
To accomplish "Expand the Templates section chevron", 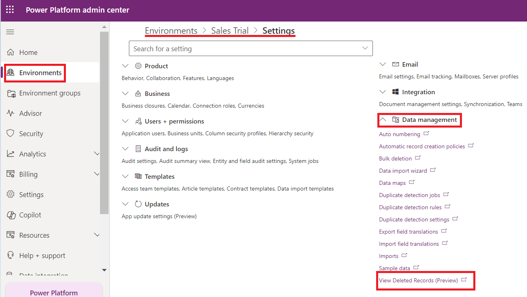I will [125, 176].
